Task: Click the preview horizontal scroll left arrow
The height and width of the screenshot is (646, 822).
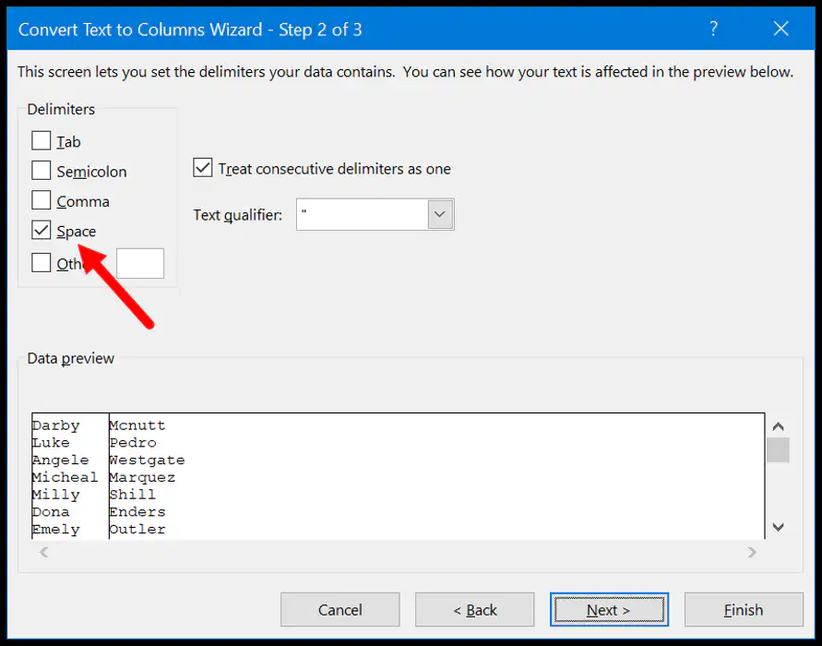Action: coord(44,552)
